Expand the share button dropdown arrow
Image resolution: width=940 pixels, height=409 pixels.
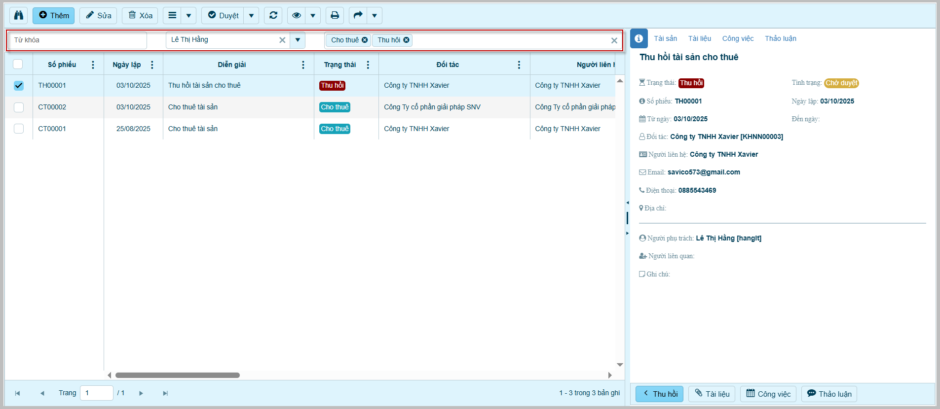[375, 15]
